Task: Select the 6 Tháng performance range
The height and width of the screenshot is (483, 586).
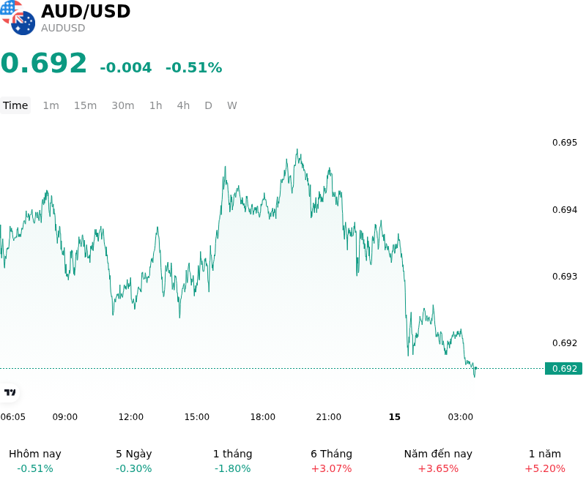Action: pyautogui.click(x=332, y=461)
